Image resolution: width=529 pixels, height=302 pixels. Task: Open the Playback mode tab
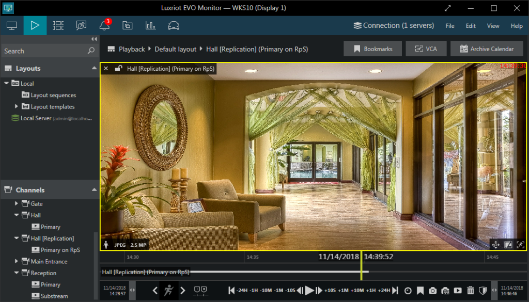tap(35, 26)
